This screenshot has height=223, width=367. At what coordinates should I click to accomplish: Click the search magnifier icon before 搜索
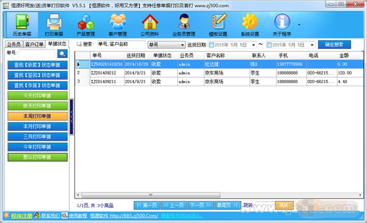pyautogui.click(x=80, y=44)
